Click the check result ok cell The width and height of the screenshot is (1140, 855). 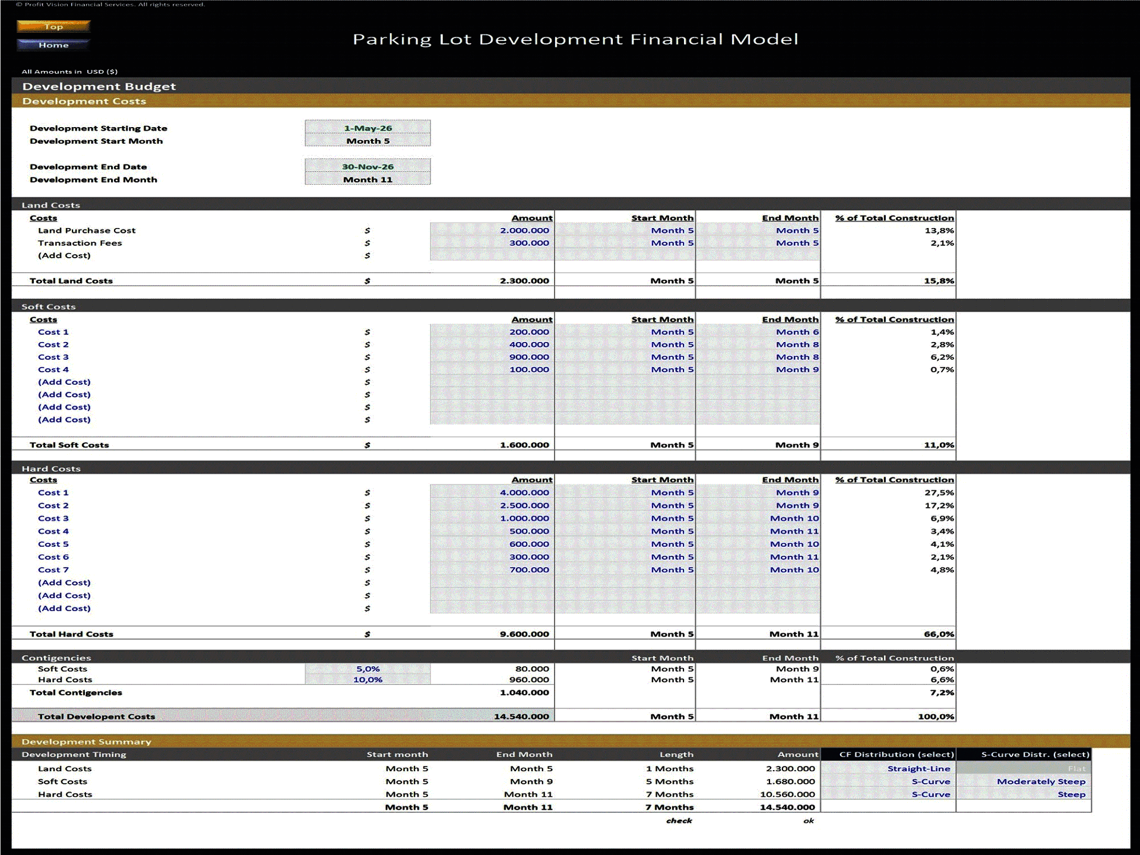(808, 821)
